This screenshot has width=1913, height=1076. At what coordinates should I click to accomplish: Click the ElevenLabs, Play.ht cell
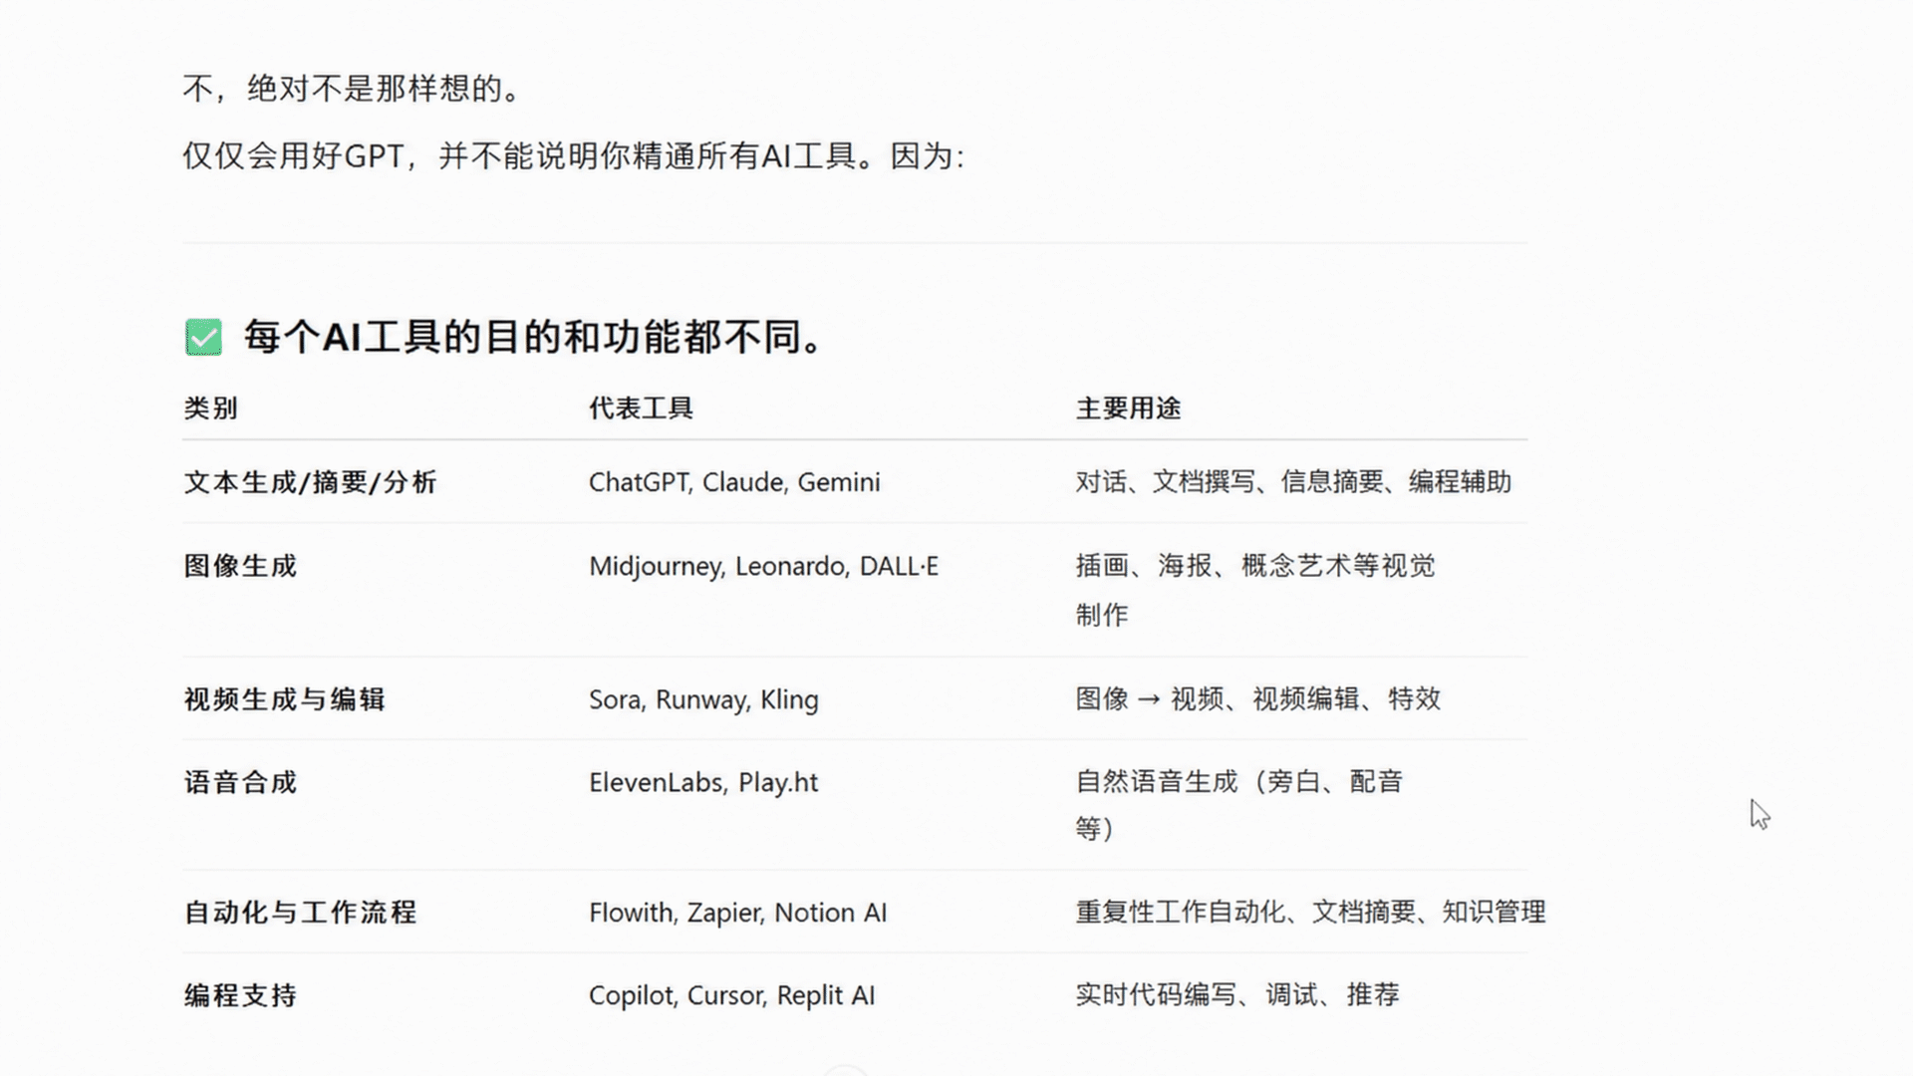point(703,782)
